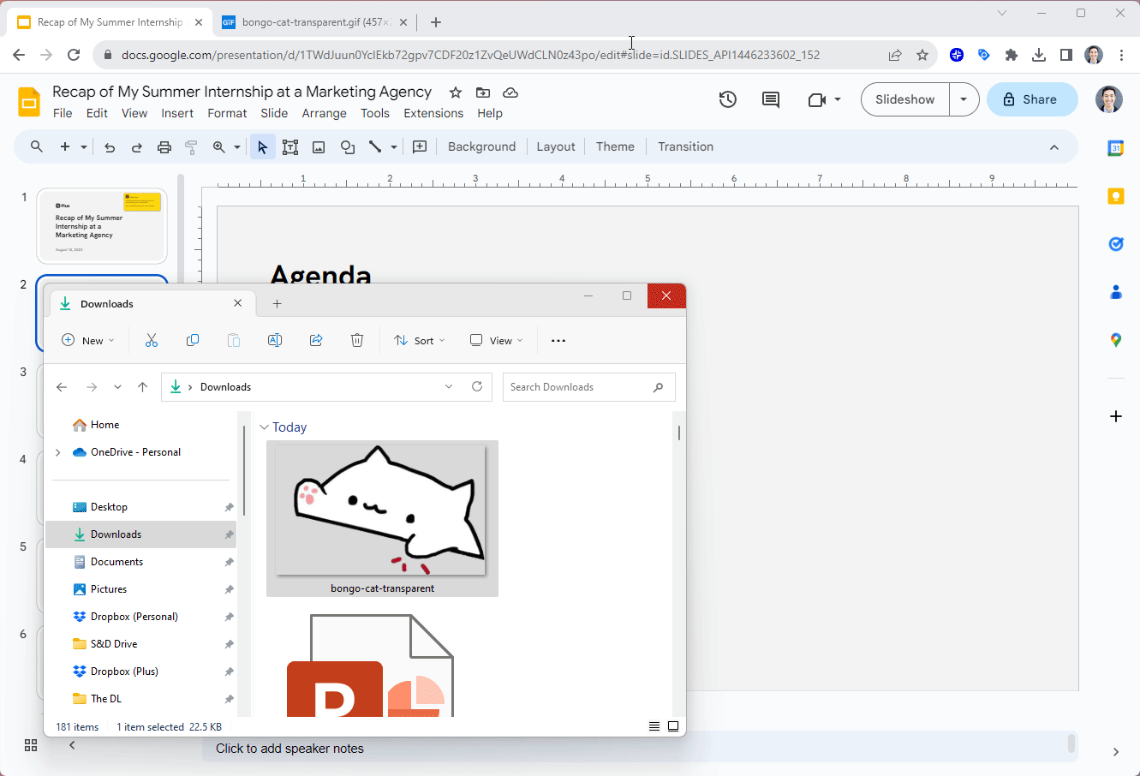
Task: Click the grid view icon below filmstrip
Action: [31, 745]
